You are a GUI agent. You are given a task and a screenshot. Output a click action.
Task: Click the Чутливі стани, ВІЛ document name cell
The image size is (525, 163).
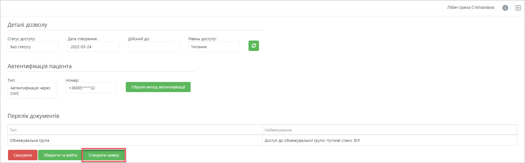[x=390, y=140]
